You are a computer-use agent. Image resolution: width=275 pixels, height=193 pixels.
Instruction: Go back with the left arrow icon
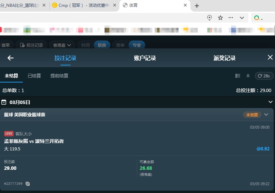[11, 58]
